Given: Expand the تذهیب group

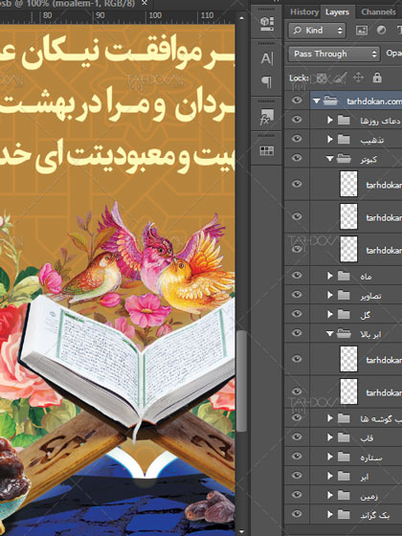Looking at the screenshot, I should 330,139.
